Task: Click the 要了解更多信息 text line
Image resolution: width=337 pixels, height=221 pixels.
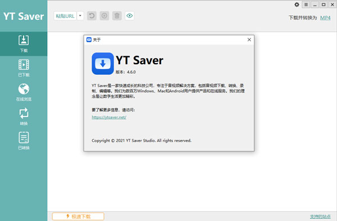Action: coord(113,110)
